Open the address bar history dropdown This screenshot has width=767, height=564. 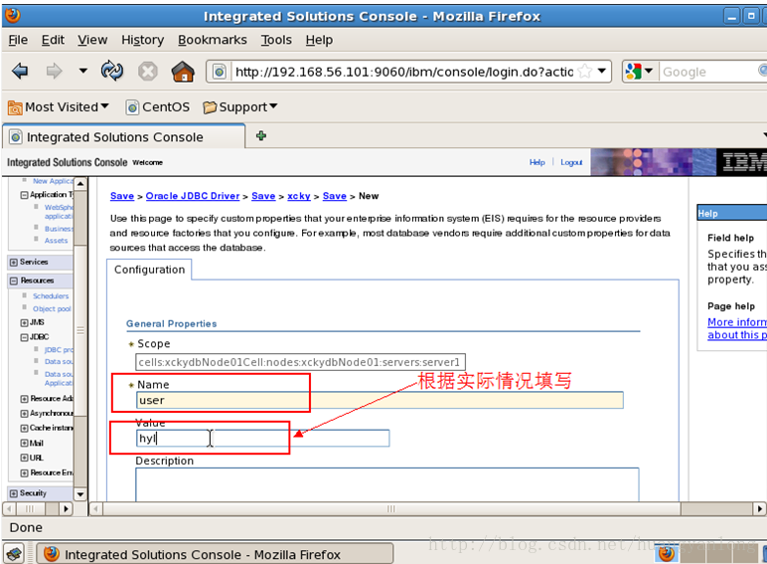coord(602,71)
